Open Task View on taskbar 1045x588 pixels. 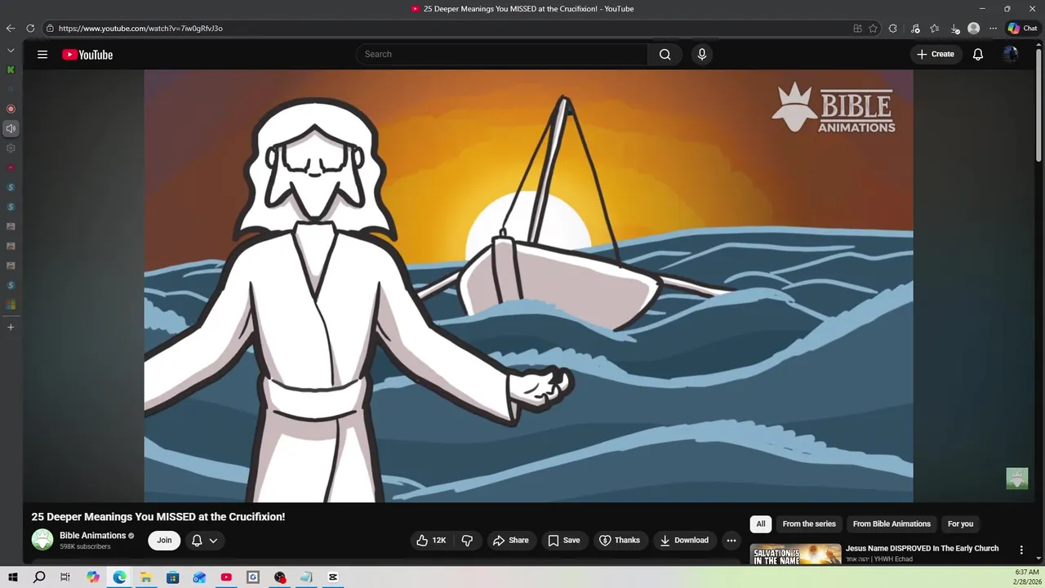pyautogui.click(x=65, y=577)
